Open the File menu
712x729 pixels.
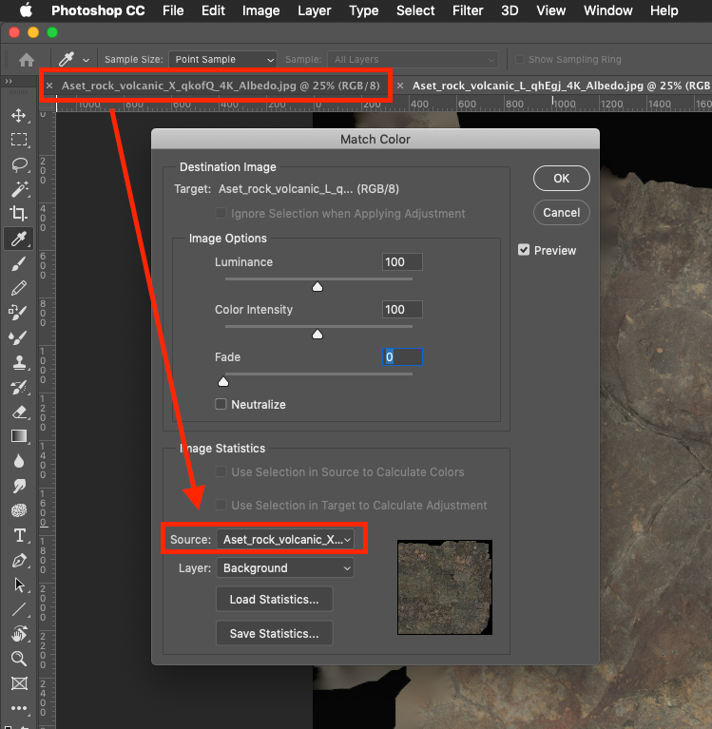tap(173, 10)
